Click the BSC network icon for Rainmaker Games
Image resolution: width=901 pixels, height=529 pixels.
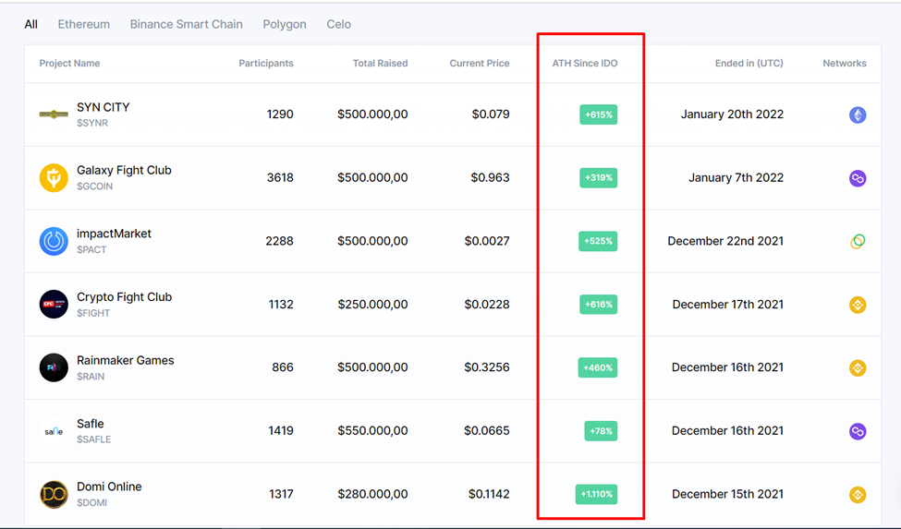tap(858, 367)
